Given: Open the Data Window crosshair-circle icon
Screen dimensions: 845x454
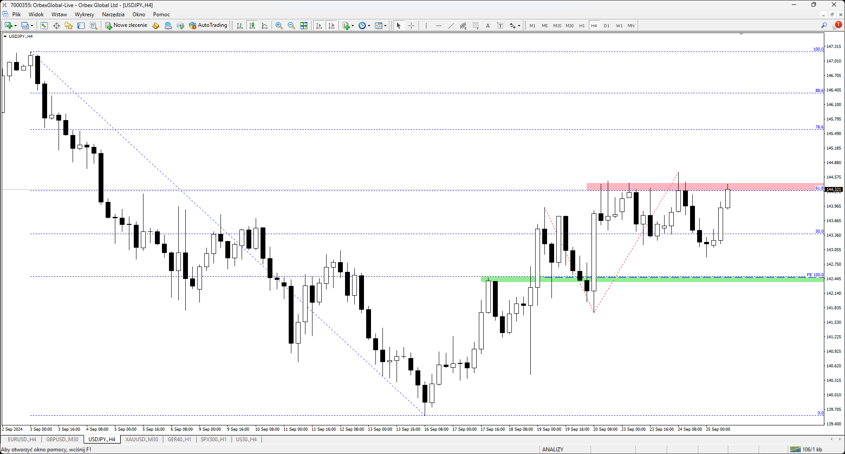Looking at the screenshot, I should [56, 26].
